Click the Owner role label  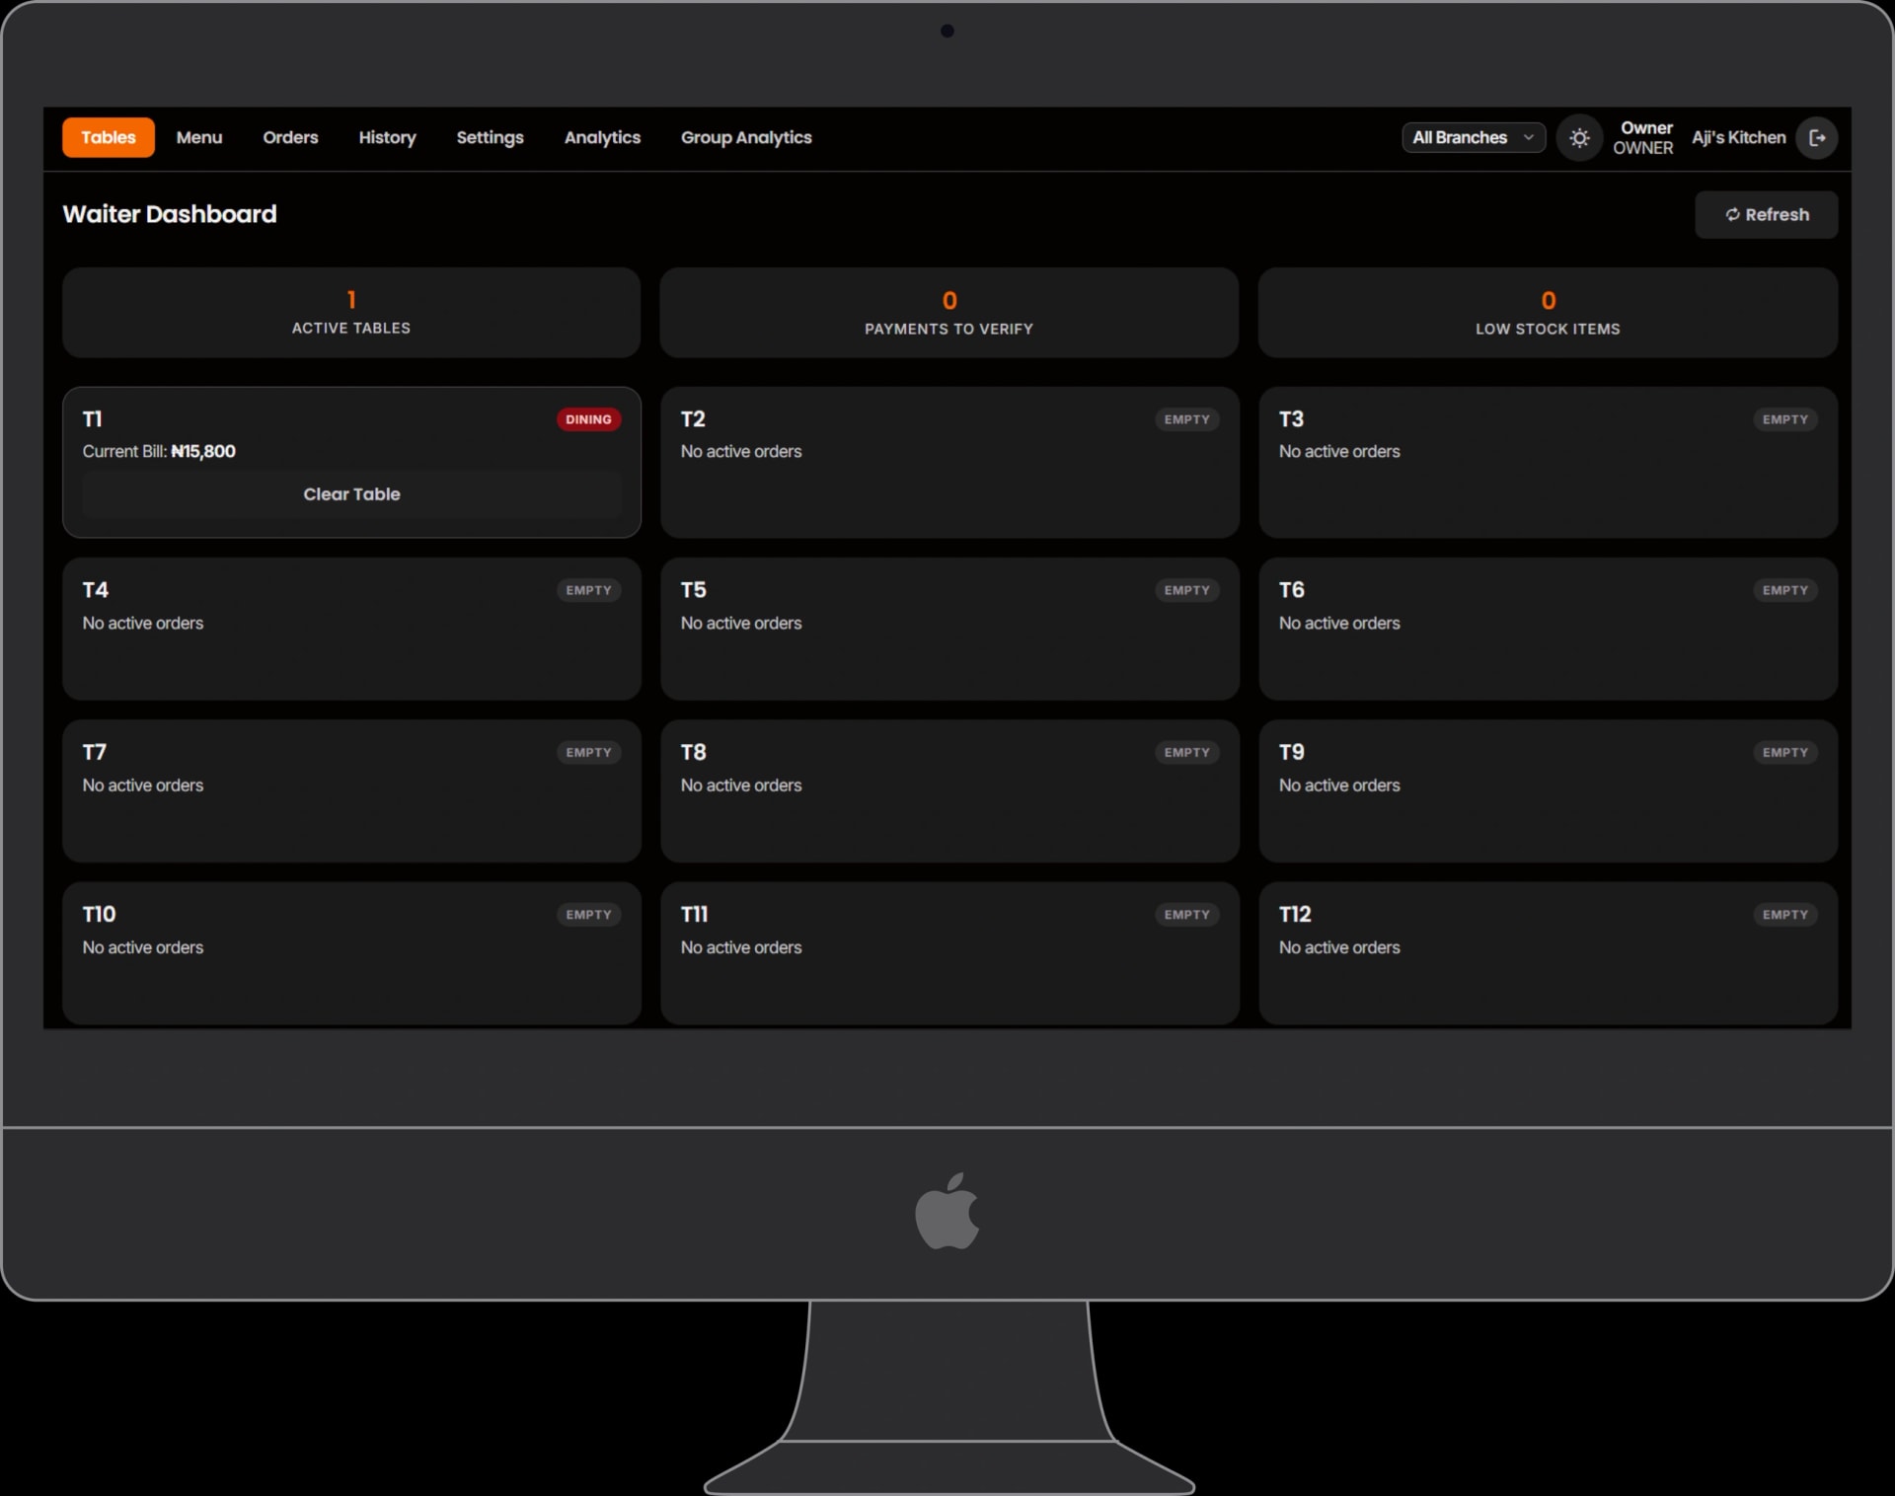click(1643, 148)
